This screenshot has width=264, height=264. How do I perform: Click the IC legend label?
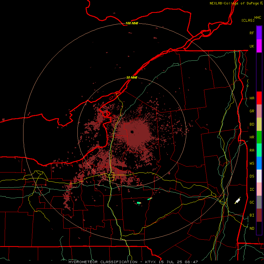pyautogui.click(x=252, y=189)
